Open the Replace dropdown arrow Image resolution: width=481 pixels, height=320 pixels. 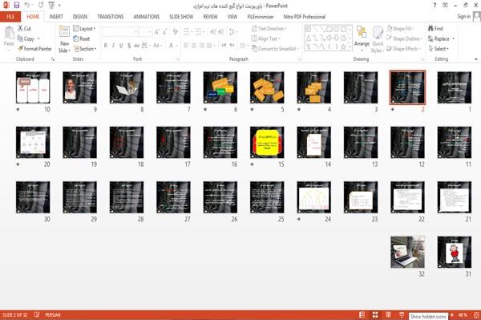point(454,38)
